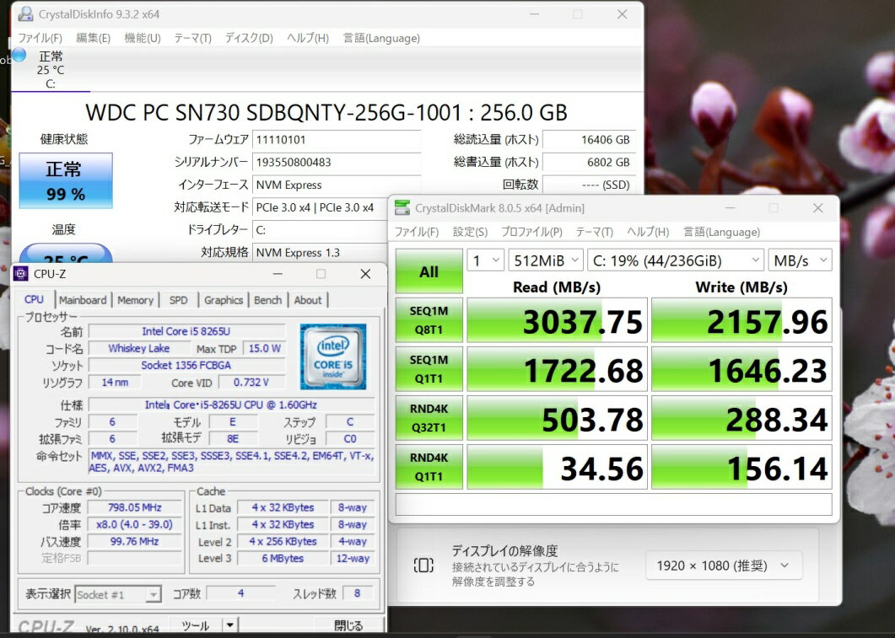Click the CrystalDiskInfo title bar app icon
This screenshot has width=895, height=638.
tap(26, 14)
